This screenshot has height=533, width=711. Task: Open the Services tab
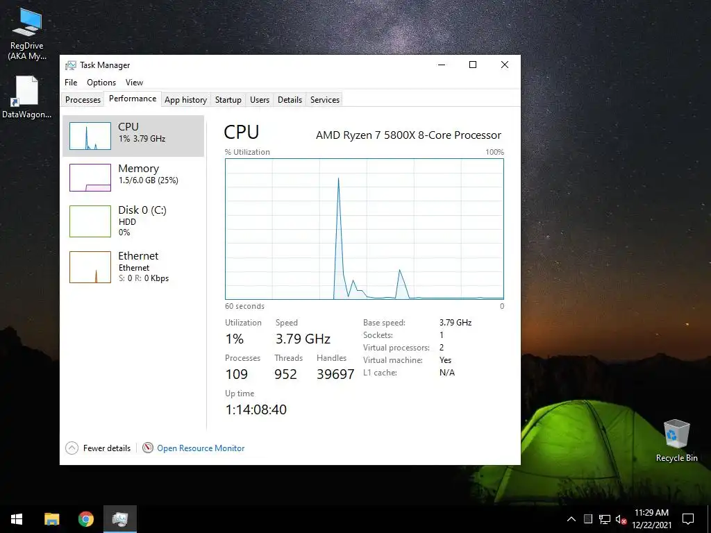pos(325,100)
